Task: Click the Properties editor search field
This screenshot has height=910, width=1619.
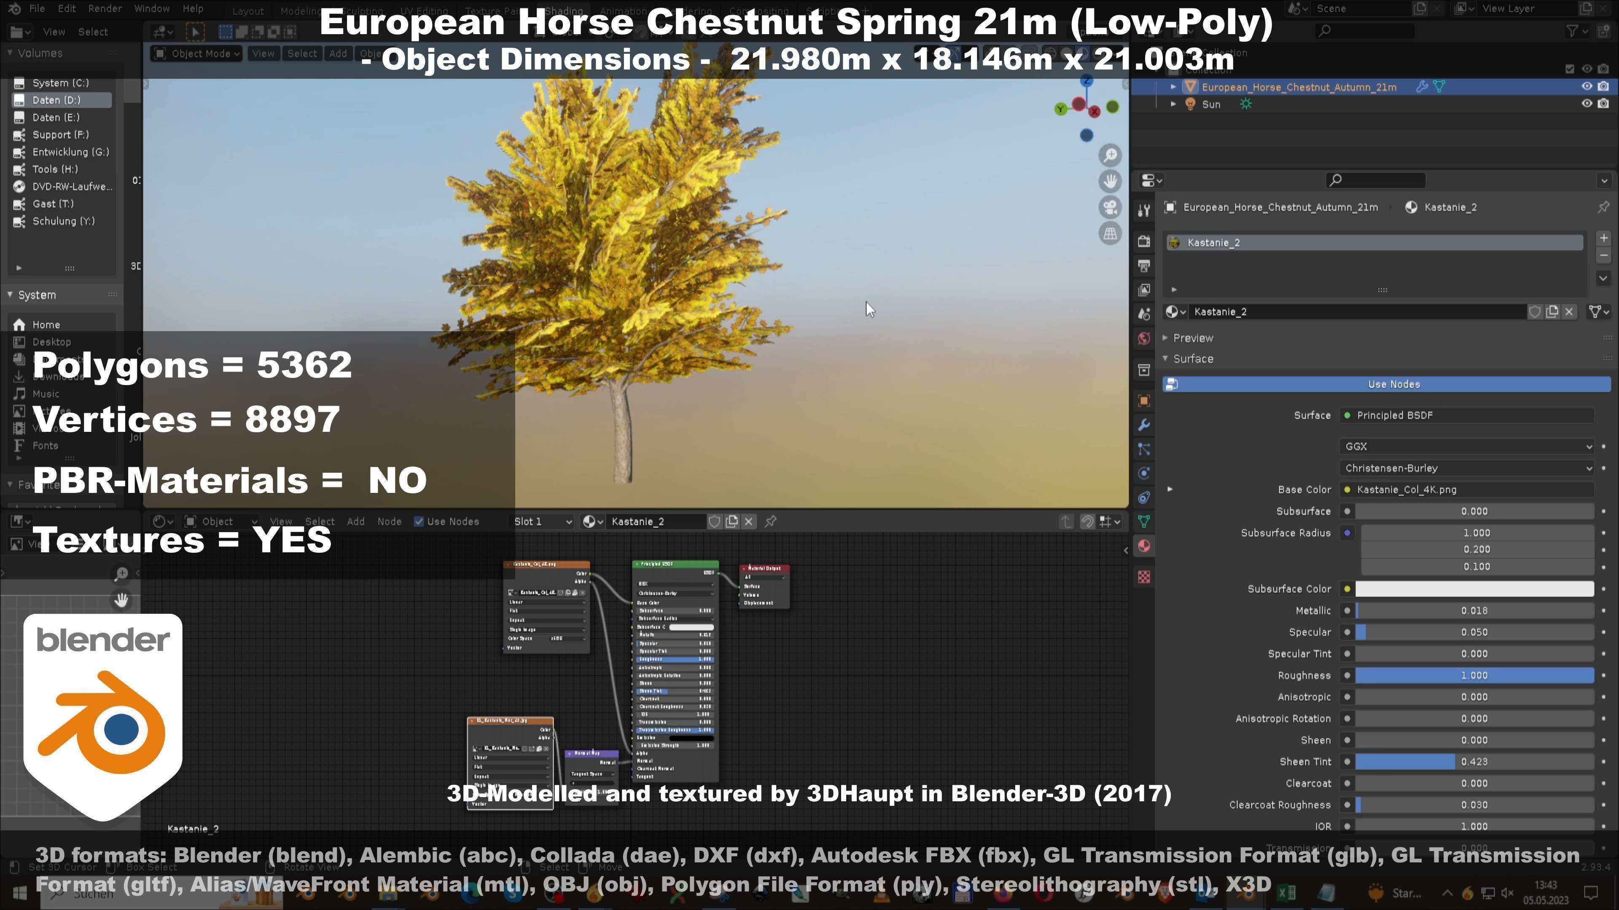Action: (1375, 181)
